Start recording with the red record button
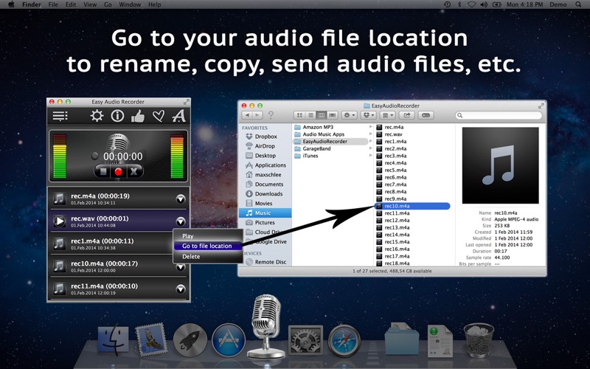 click(x=119, y=172)
